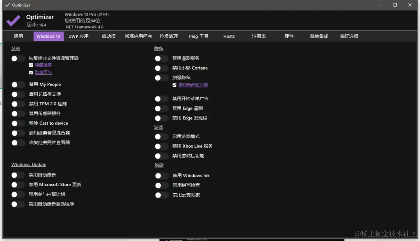Click the 系统 section heading

pos(16,49)
